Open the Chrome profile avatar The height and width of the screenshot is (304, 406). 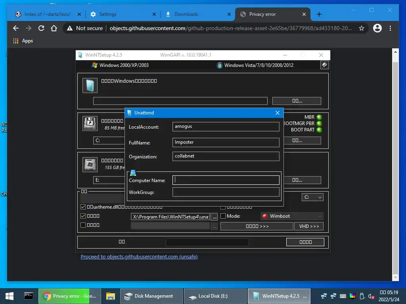pos(377,28)
